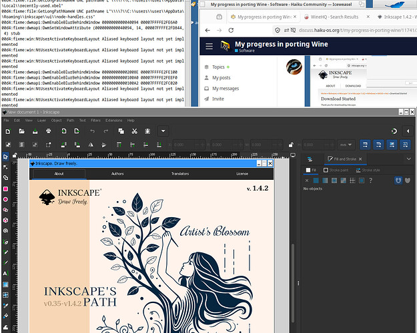Click the Save document icon

click(35, 131)
